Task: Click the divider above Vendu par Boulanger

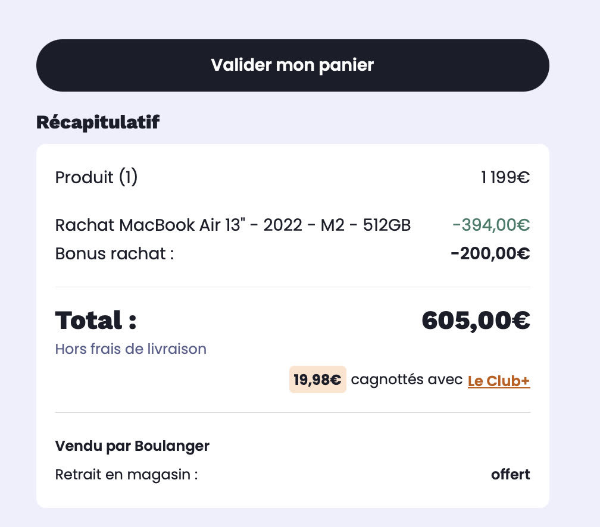Action: [x=292, y=412]
